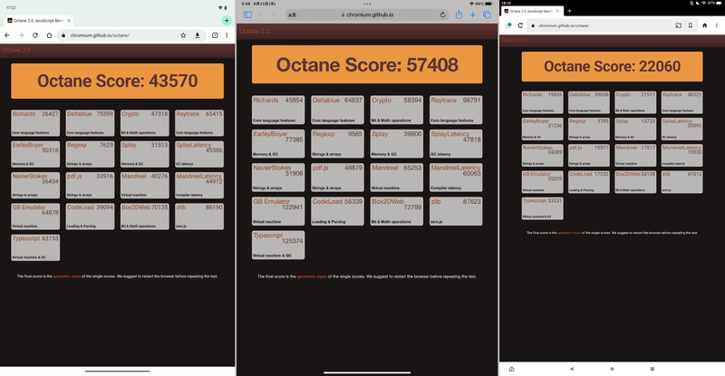
Task: Tap Android back button in right window
Action: tap(572, 369)
